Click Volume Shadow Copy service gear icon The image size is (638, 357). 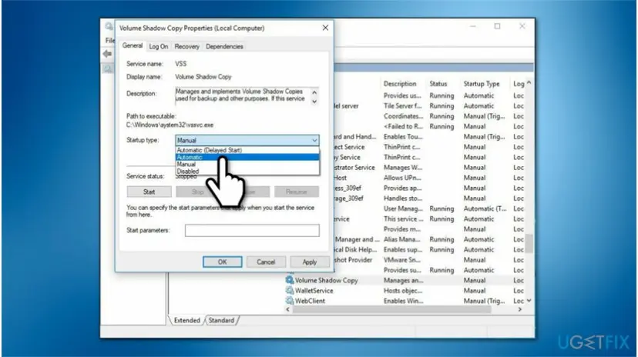point(289,280)
